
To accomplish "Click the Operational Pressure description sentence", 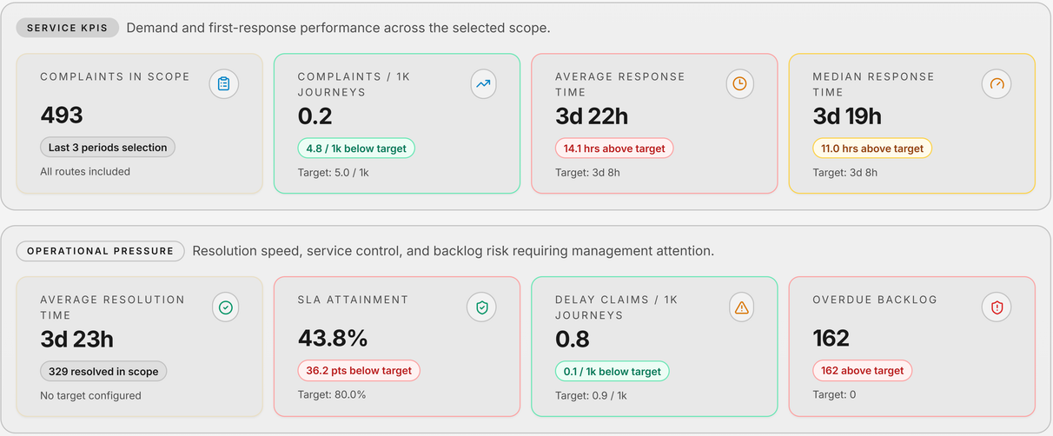I will [x=454, y=251].
